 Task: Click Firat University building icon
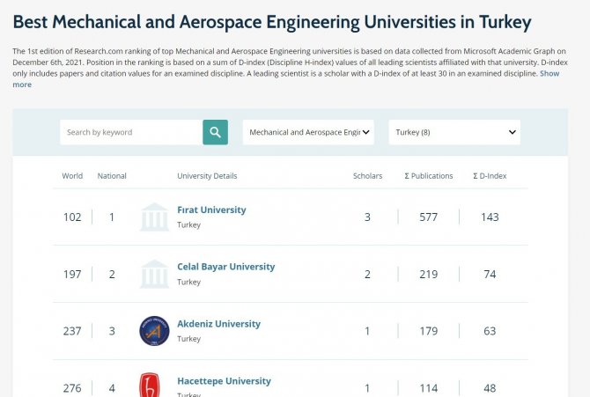pos(154,217)
